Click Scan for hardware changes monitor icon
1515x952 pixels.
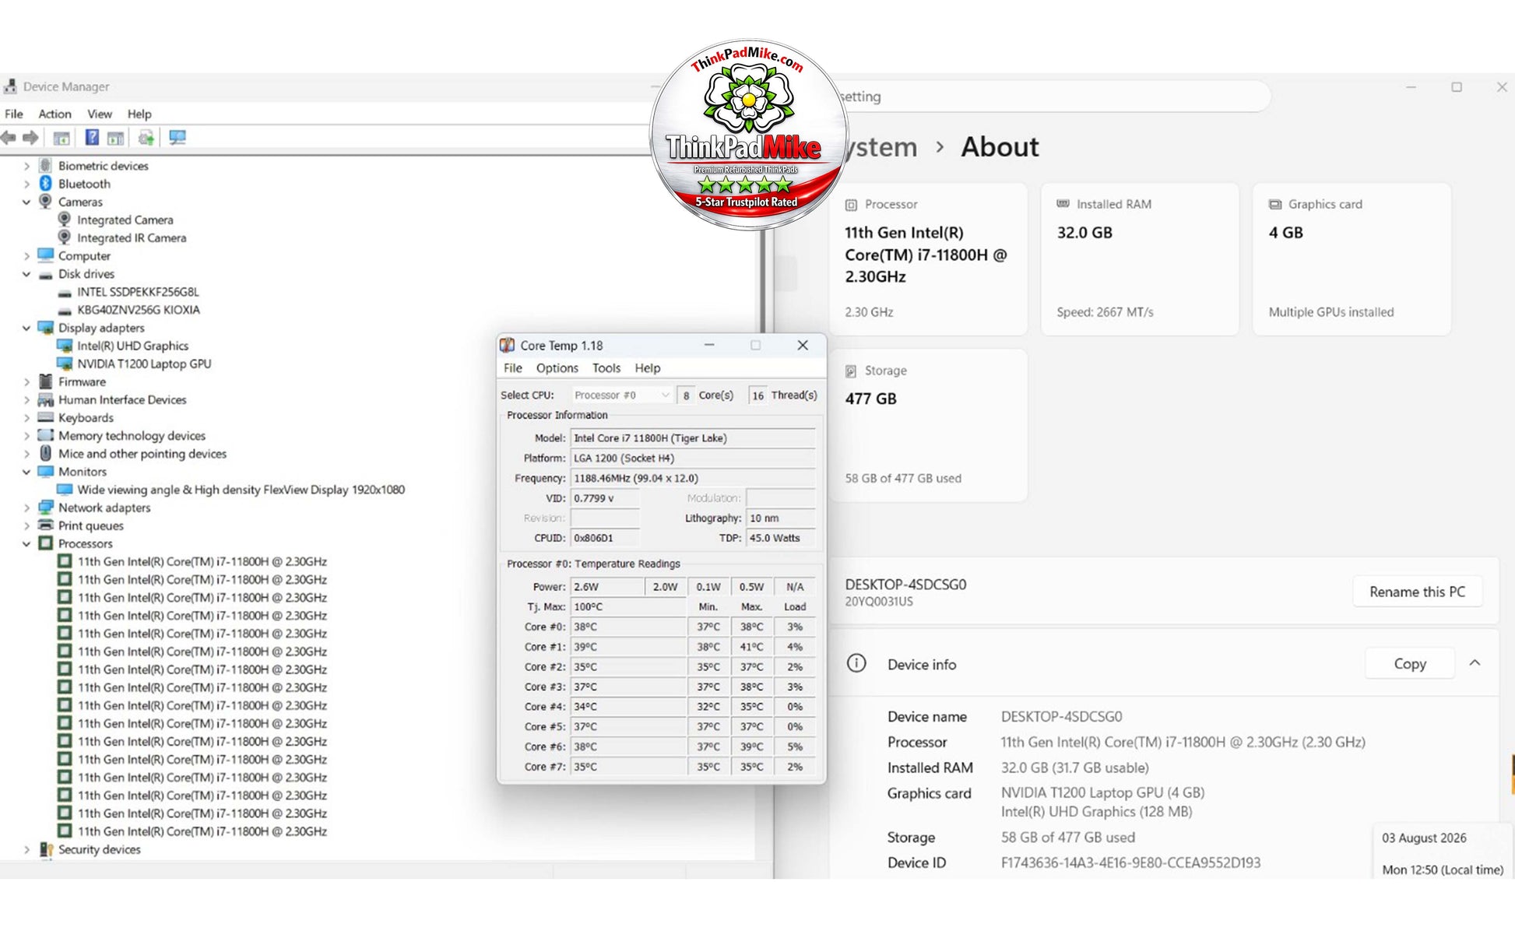(178, 138)
